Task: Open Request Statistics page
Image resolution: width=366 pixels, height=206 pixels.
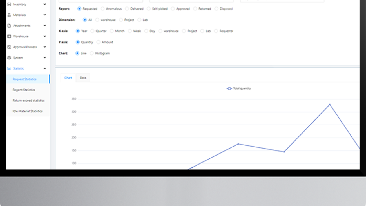Action: (28, 79)
